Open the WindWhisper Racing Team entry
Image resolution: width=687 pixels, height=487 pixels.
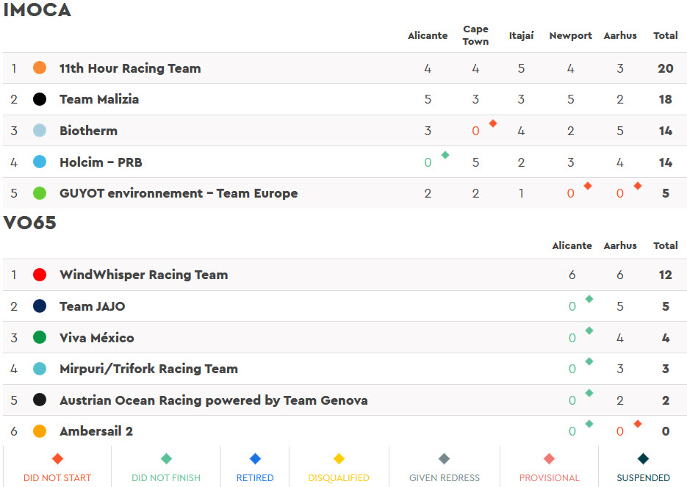tap(144, 275)
